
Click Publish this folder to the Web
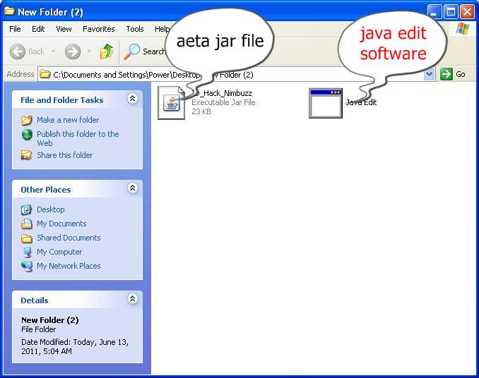[x=78, y=138]
